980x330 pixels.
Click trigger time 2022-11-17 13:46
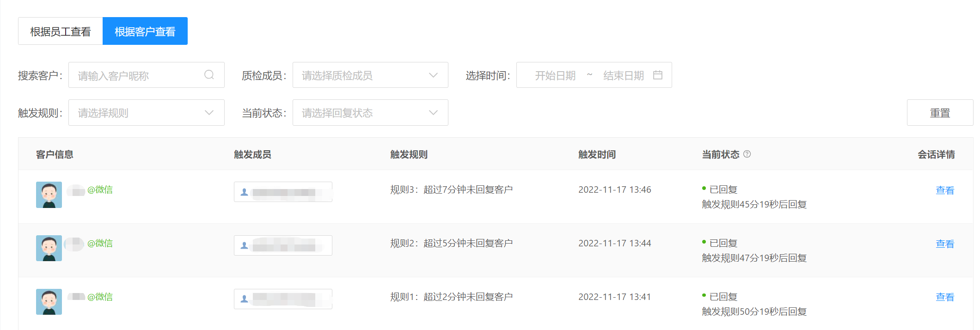(615, 189)
